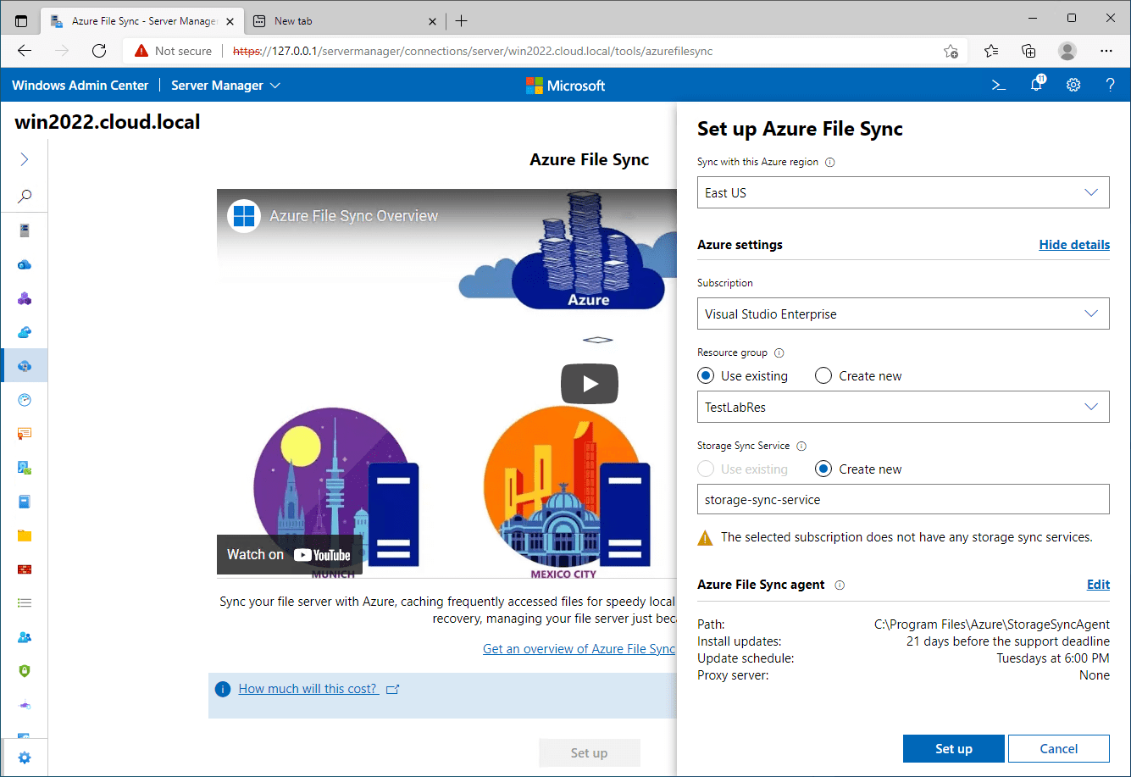This screenshot has height=777, width=1131.
Task: Select Create new for Resource group
Action: point(823,375)
